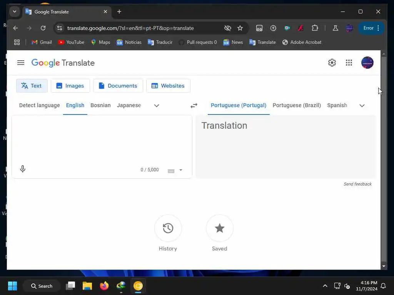The width and height of the screenshot is (394, 295).
Task: Switch to Text translation mode
Action: (32, 86)
